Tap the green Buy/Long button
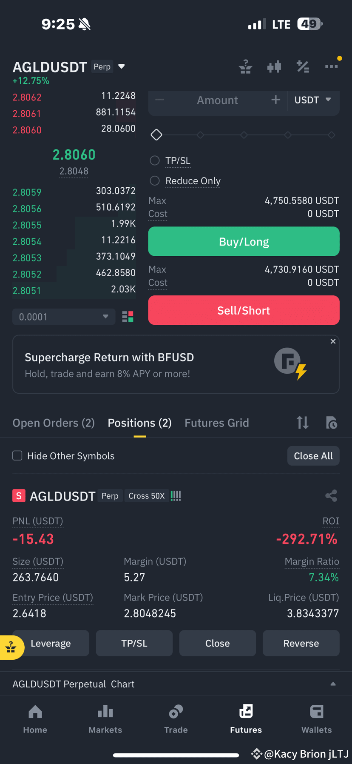The width and height of the screenshot is (352, 764). point(244,241)
